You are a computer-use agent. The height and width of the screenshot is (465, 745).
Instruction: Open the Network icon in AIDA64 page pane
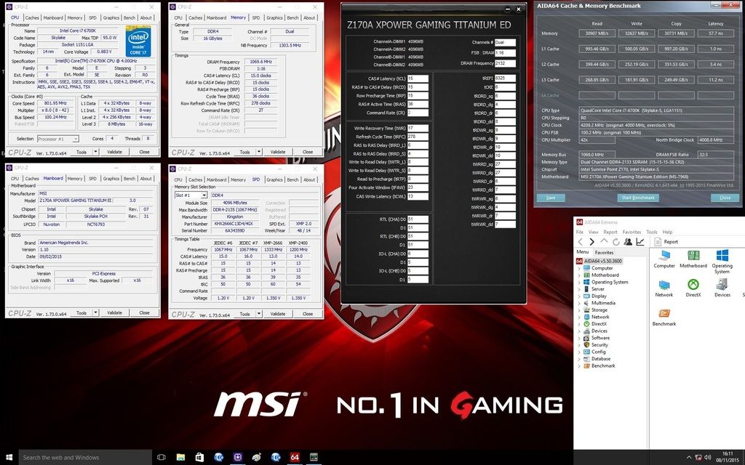click(x=664, y=288)
